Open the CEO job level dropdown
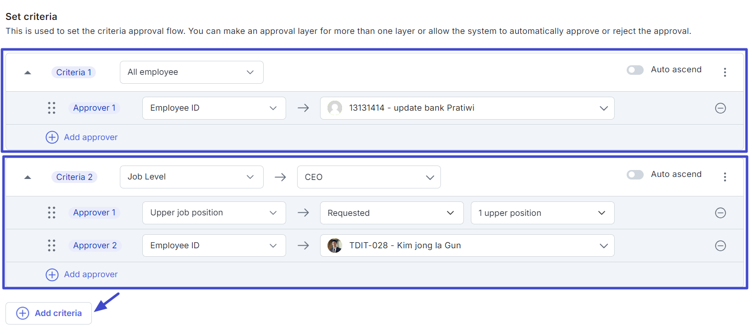This screenshot has width=752, height=334. point(369,177)
